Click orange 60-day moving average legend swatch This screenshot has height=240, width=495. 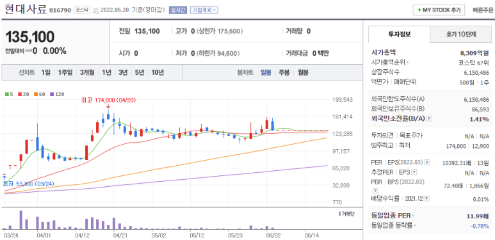(x=36, y=94)
